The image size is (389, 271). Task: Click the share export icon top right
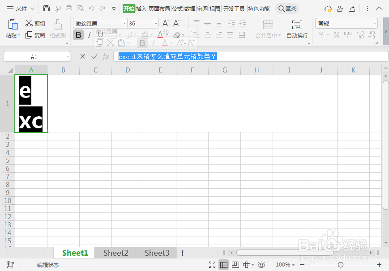352,9
